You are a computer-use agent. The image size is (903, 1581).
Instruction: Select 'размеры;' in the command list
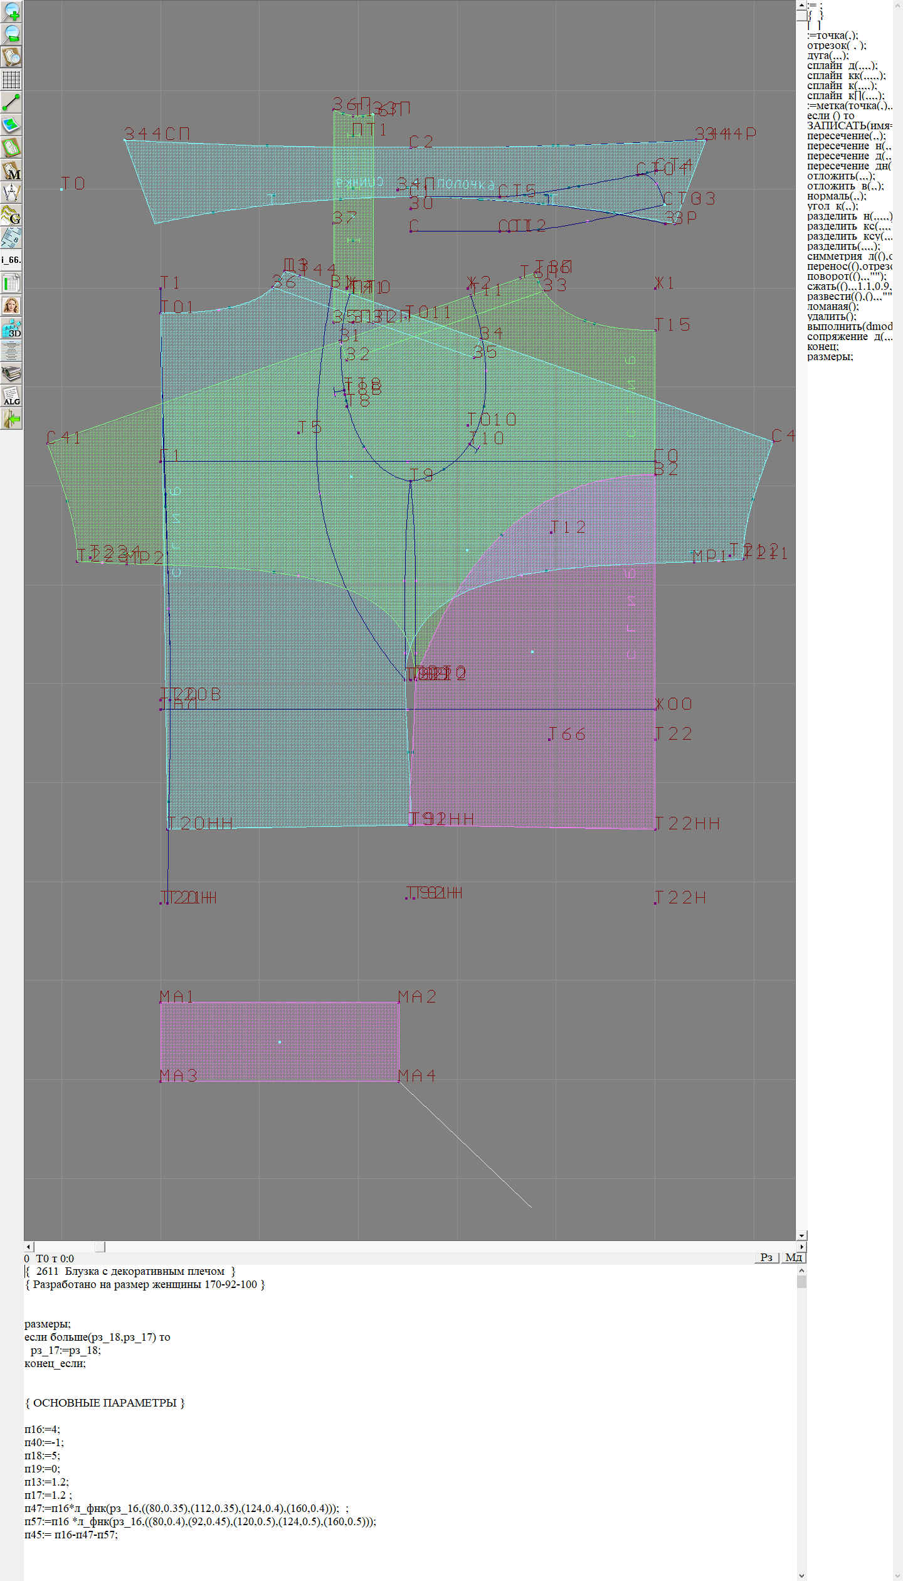(x=830, y=356)
